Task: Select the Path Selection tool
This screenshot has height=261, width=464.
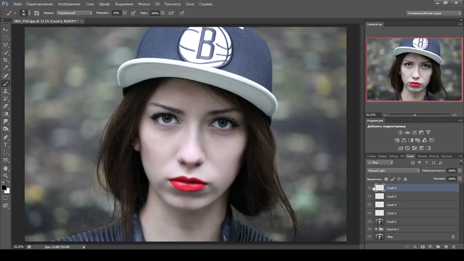Action: point(6,153)
